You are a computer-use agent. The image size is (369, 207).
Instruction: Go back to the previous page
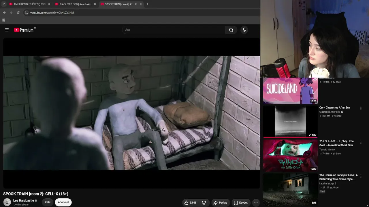(x=4, y=13)
